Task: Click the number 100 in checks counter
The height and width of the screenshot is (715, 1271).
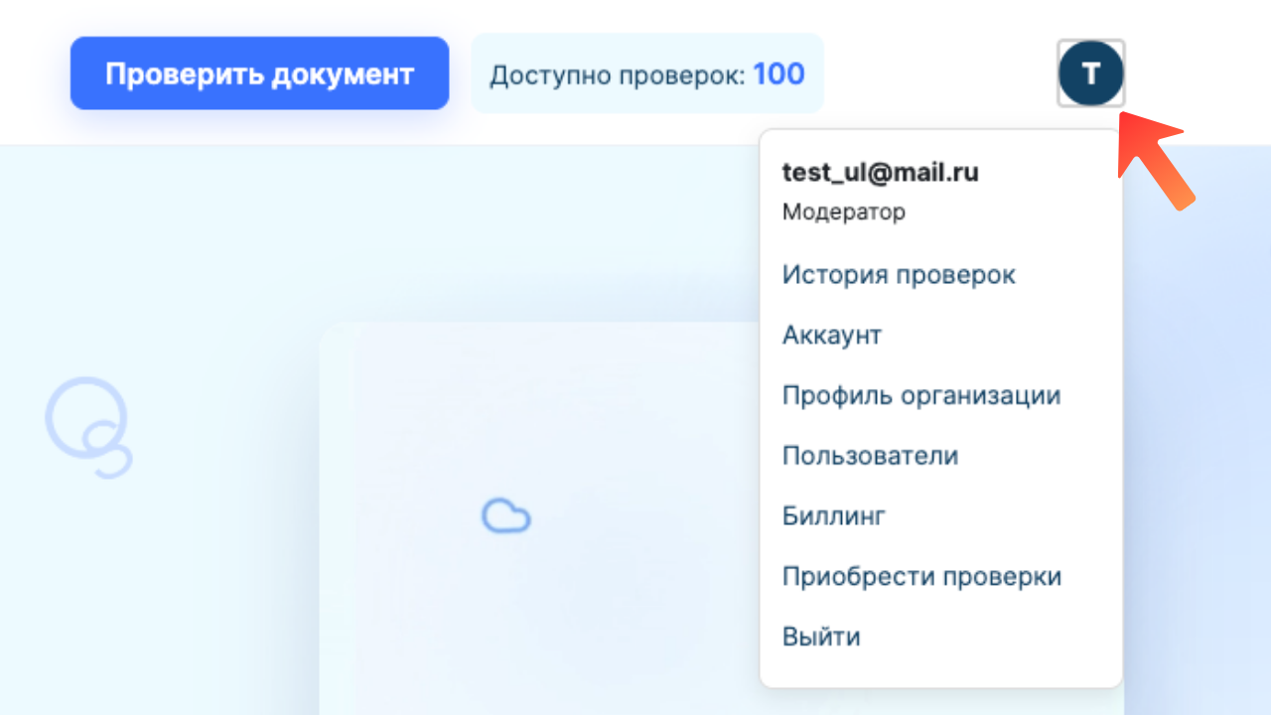Action: (778, 73)
